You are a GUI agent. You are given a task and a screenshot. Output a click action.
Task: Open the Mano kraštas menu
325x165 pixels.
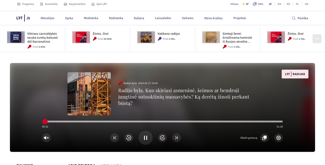[214, 18]
